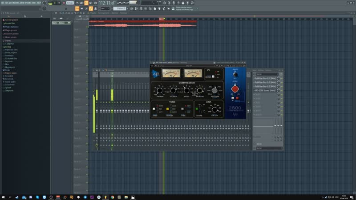Open the Playlist view icon
The height and width of the screenshot is (200, 356).
132,8
